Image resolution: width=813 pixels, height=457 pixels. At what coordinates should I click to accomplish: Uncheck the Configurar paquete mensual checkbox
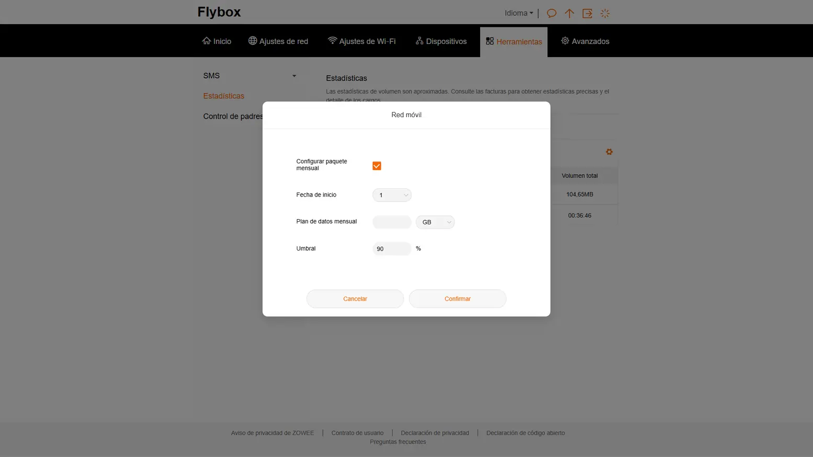pyautogui.click(x=377, y=166)
